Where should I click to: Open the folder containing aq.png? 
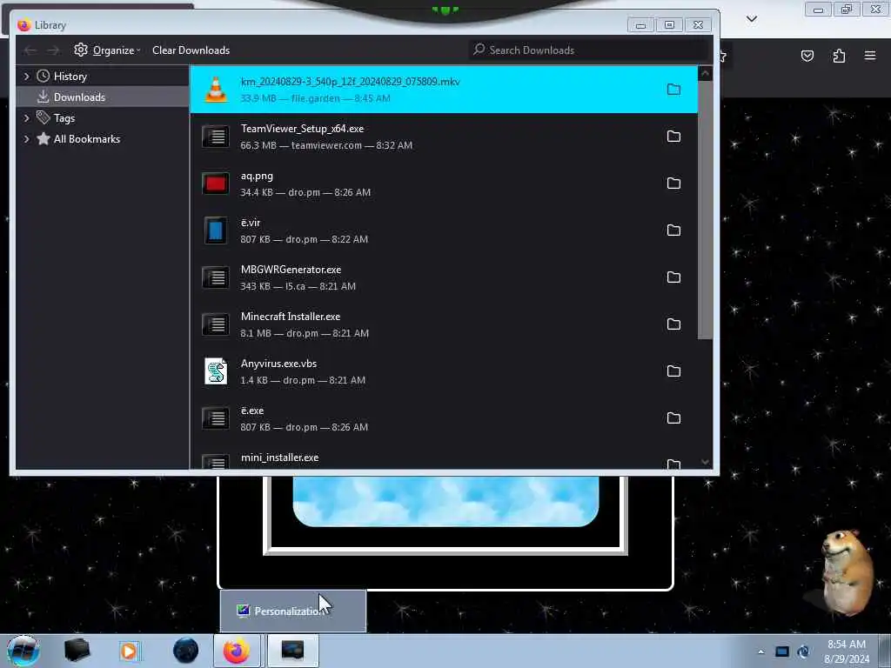(673, 183)
